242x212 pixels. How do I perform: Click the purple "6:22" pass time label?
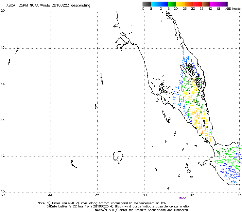[182, 198]
